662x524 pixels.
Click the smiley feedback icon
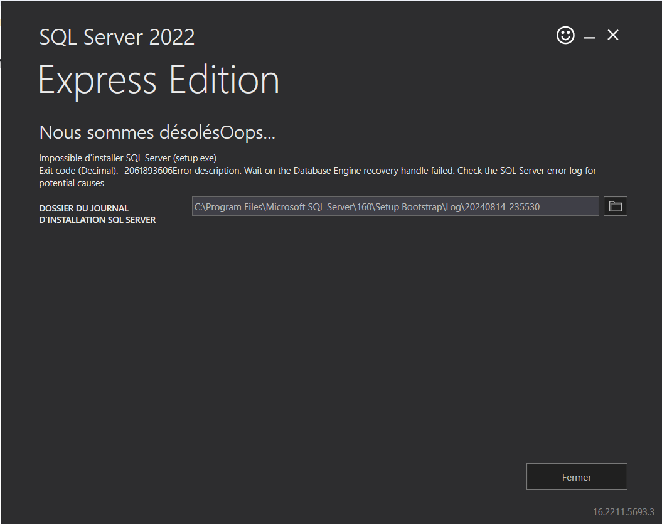click(x=565, y=36)
